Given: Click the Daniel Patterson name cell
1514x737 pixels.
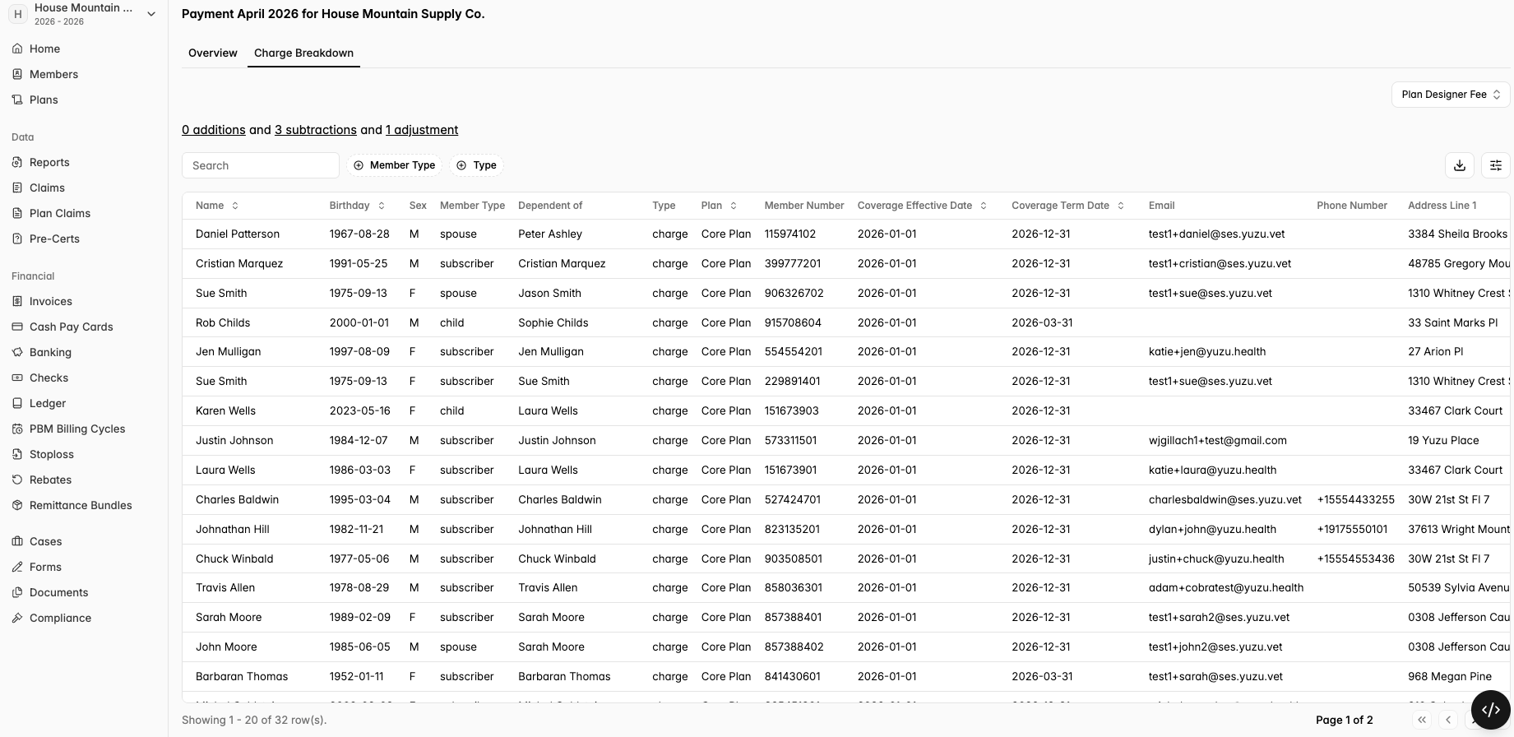Looking at the screenshot, I should pyautogui.click(x=238, y=234).
